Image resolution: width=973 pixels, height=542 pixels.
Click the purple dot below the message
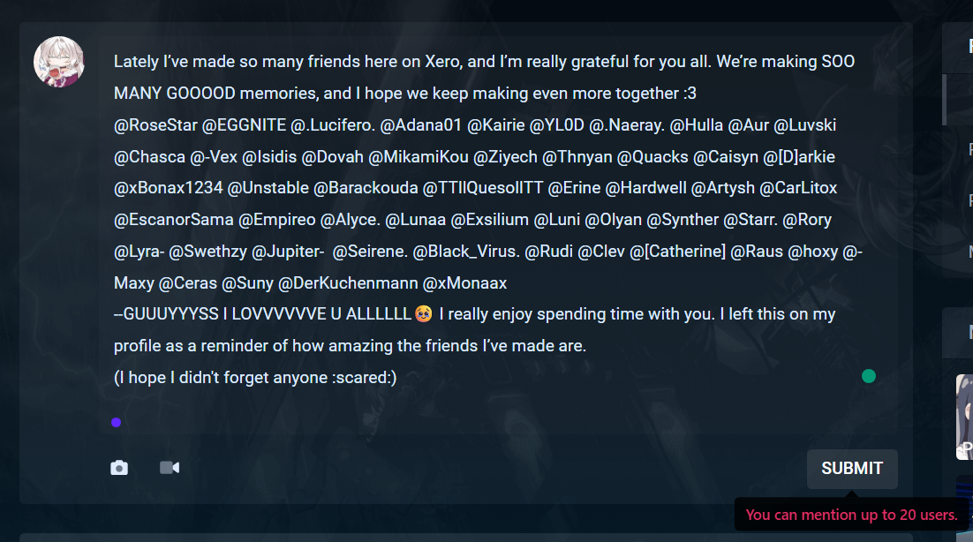point(116,422)
